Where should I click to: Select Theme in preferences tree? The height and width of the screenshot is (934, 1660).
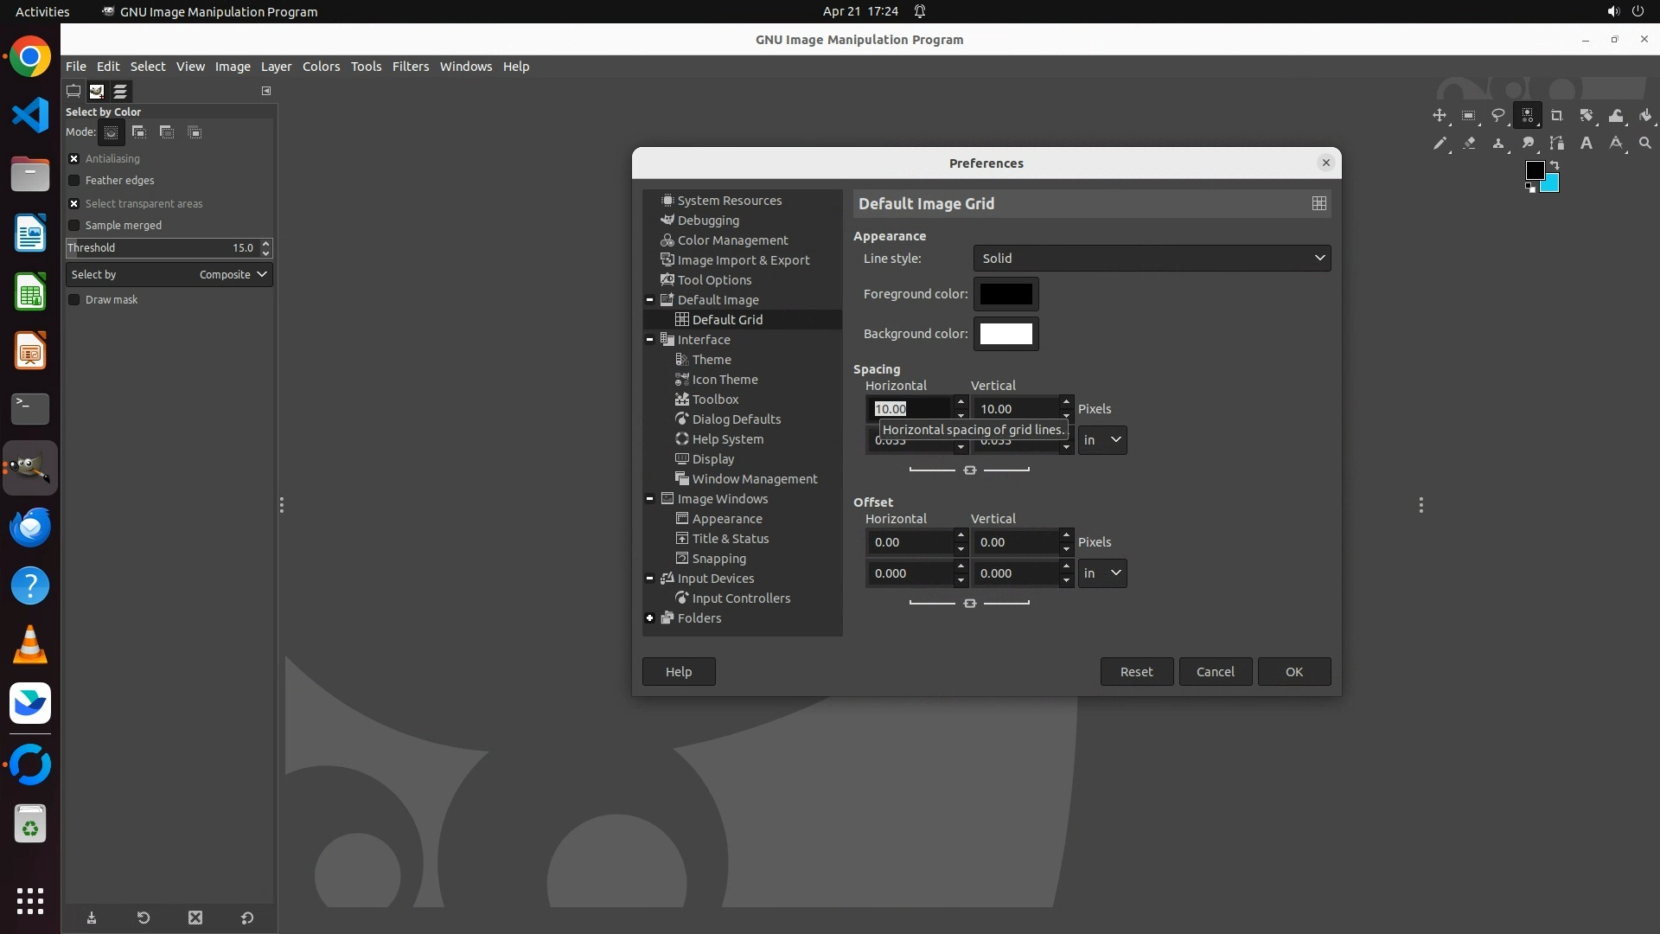tap(711, 360)
